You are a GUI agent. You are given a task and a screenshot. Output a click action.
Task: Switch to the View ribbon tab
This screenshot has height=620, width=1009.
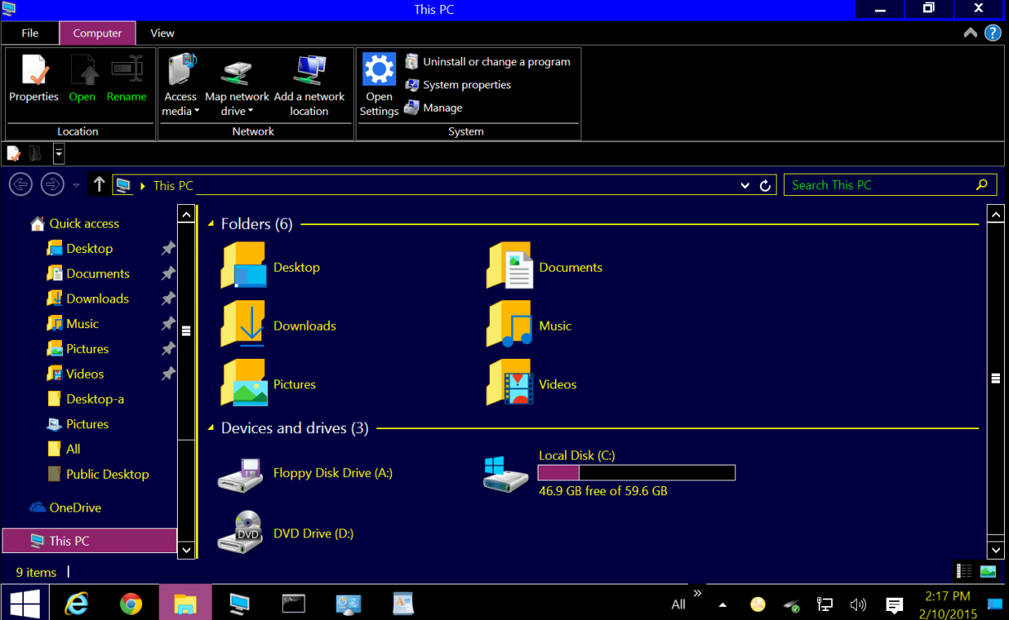coord(162,33)
